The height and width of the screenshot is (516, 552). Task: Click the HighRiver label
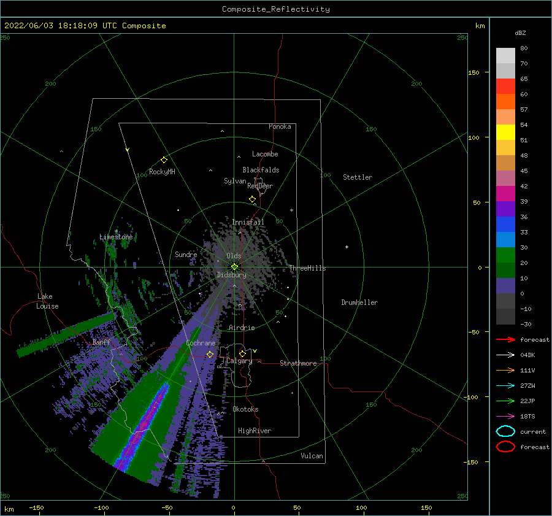255,431
